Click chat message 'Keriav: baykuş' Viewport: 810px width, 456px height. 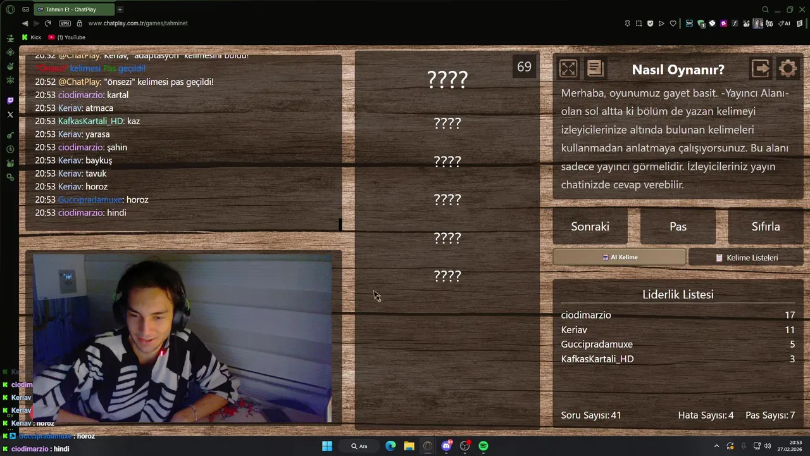pyautogui.click(x=73, y=160)
